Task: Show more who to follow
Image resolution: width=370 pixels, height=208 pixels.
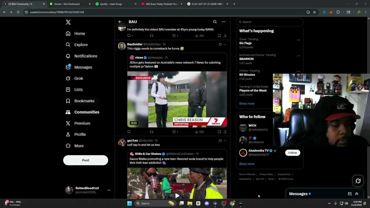Action: tap(247, 164)
